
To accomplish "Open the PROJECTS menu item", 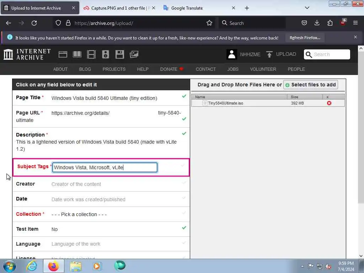I will point(114,69).
